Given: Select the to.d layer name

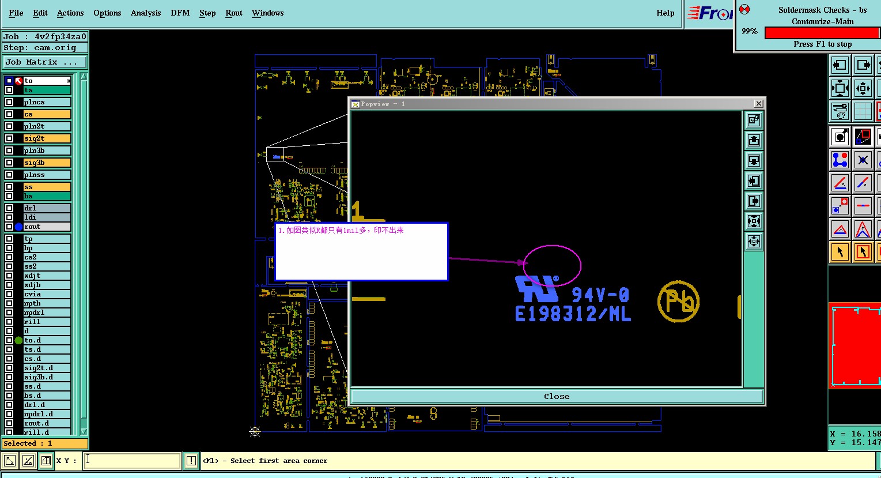Looking at the screenshot, I should pos(47,340).
